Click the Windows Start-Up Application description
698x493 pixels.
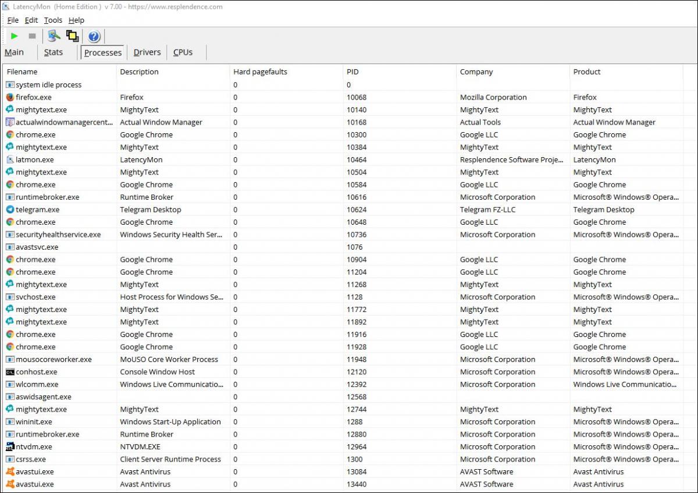click(170, 422)
